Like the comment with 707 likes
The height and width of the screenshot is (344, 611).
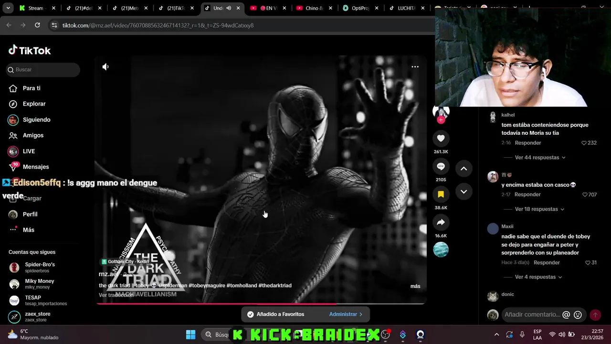pos(590,194)
